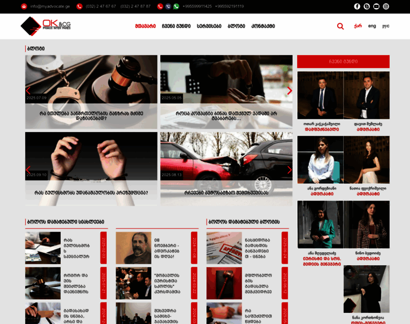Open the Skype icon in header

pyautogui.click(x=367, y=6)
